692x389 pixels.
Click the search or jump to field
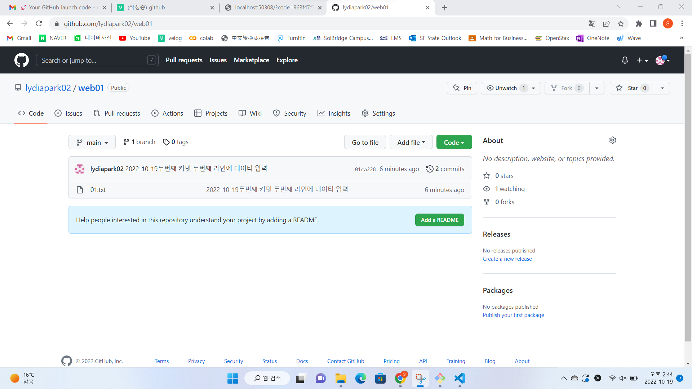click(97, 60)
